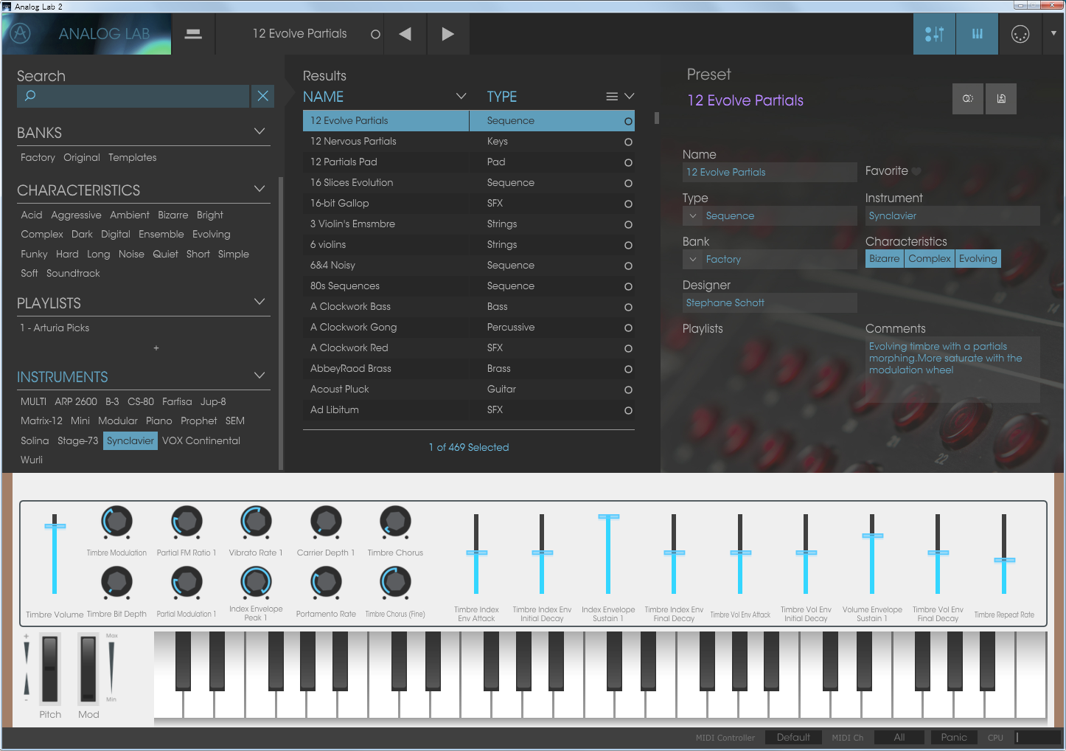Collapse the PLAYLISTS section
Viewport: 1066px width, 751px height.
(x=259, y=302)
